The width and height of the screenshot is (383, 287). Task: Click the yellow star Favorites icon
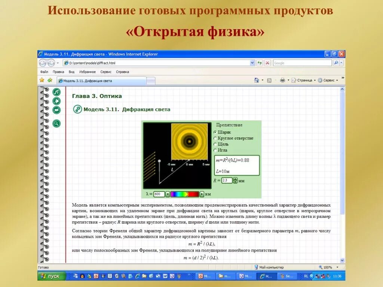(42, 80)
